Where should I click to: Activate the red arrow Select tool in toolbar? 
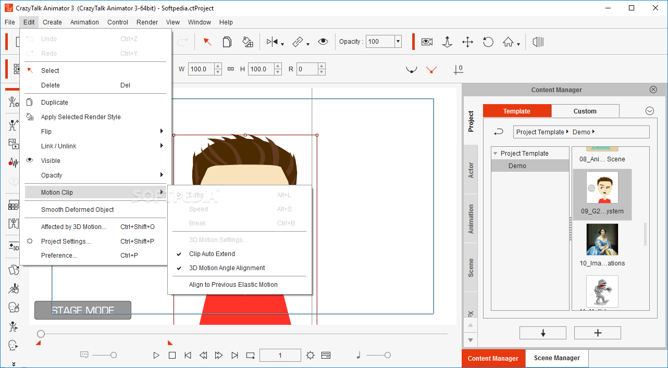pyautogui.click(x=207, y=42)
